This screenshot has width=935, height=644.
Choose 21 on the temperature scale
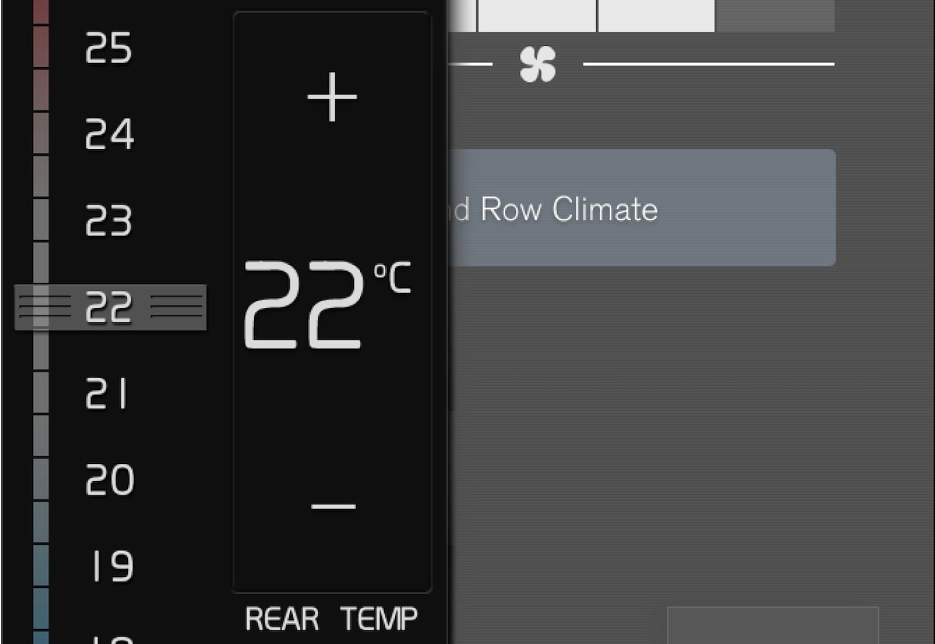pyautogui.click(x=107, y=394)
